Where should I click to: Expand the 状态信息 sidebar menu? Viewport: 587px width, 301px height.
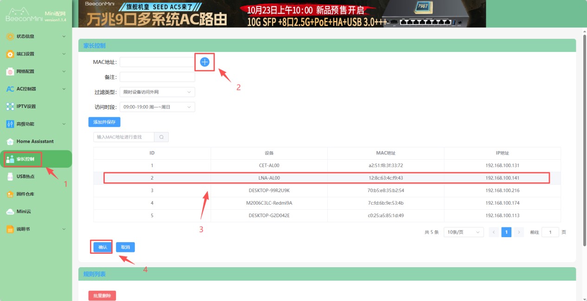(36, 36)
